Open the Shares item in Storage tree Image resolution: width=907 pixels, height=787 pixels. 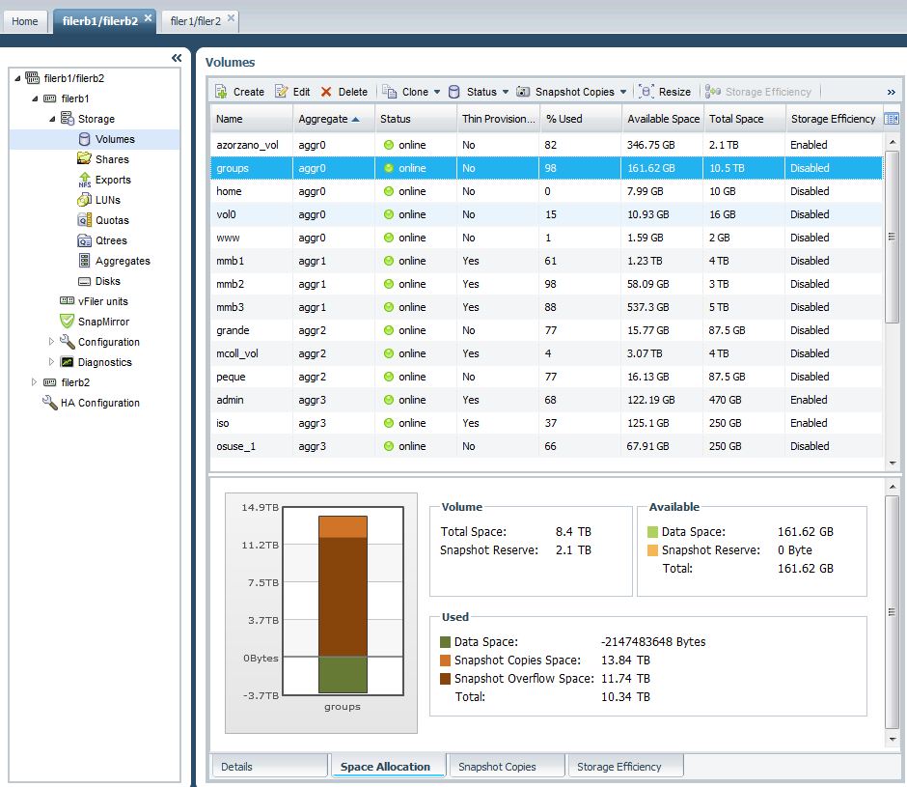tap(111, 159)
